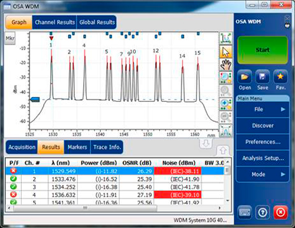
Task: Open Favorites star icon
Action: [280, 77]
